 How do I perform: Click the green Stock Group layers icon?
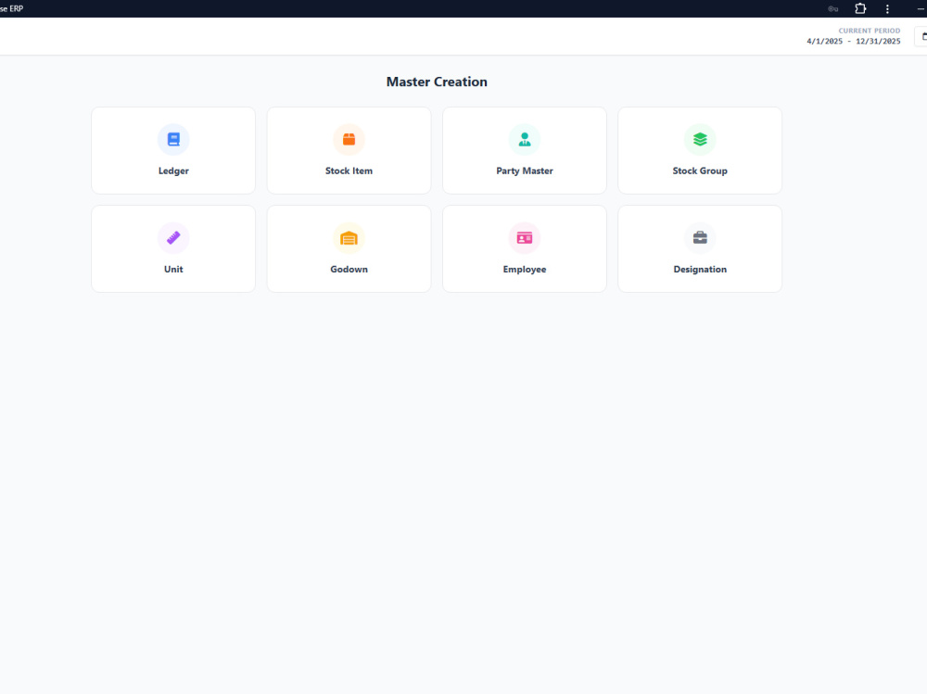(700, 140)
